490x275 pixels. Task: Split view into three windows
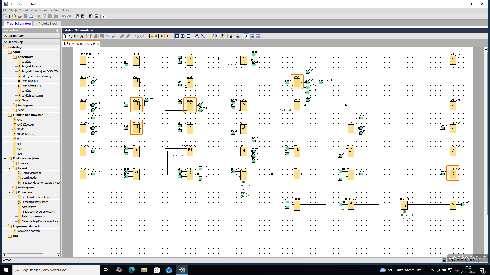188,36
